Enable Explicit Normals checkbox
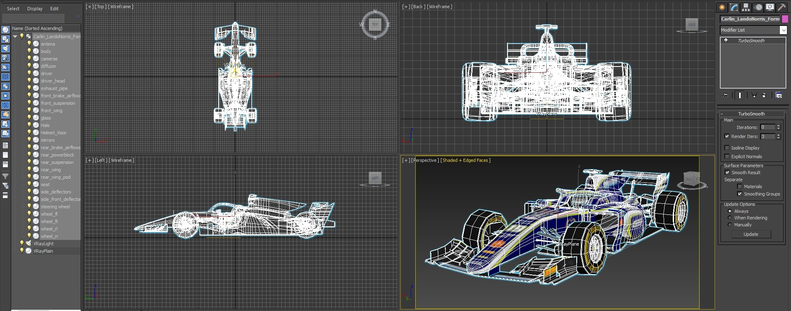Viewport: 791px width, 311px height. pos(727,156)
